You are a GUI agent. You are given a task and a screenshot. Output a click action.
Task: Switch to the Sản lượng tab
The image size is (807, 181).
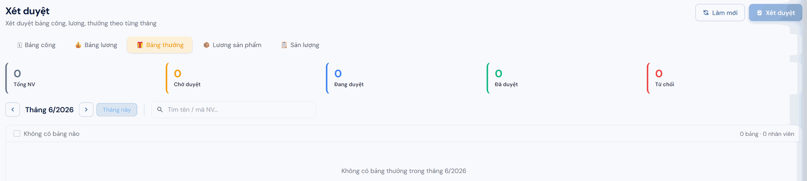(x=300, y=45)
